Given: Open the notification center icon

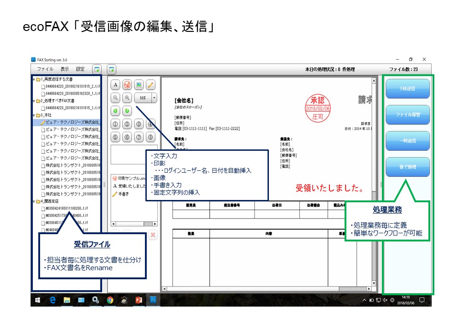Looking at the screenshot, I should [x=422, y=300].
